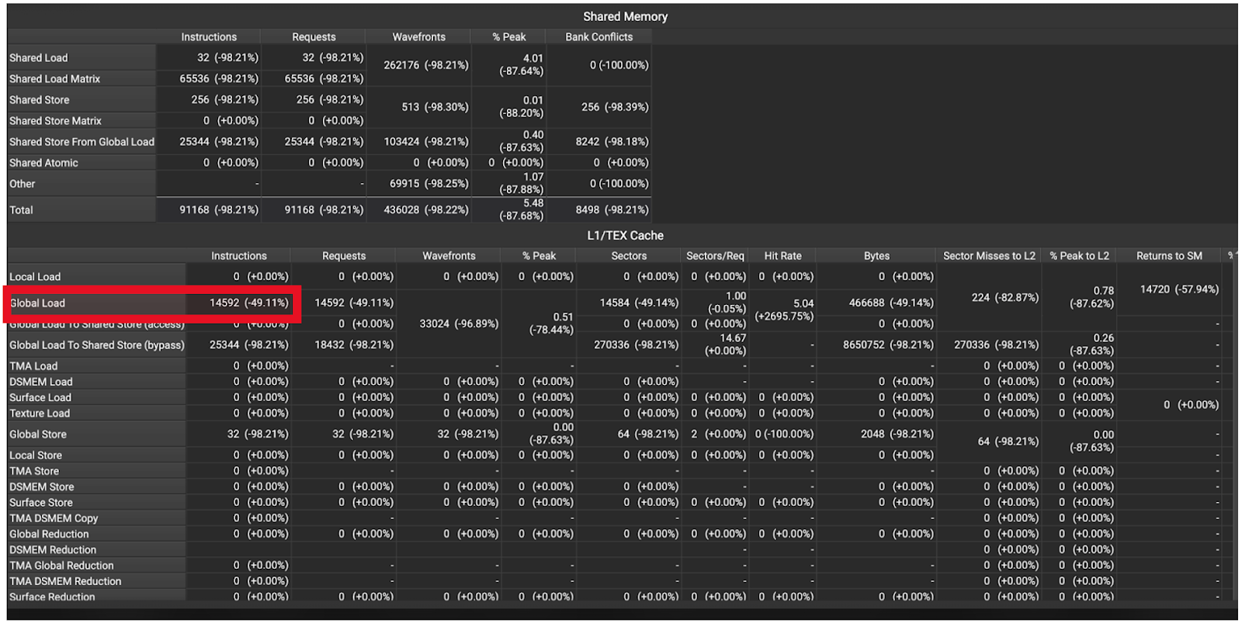This screenshot has height=623, width=1242.
Task: Click the Wavefronts header in Shared Memory table
Action: [418, 36]
